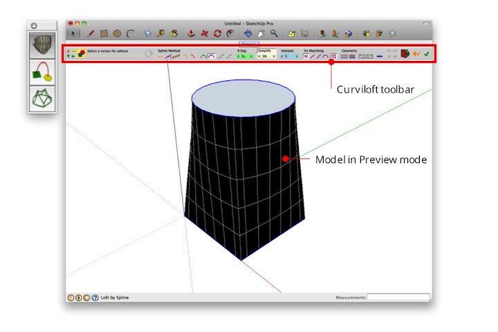Click the Loft by Spline palette icon

[43, 44]
